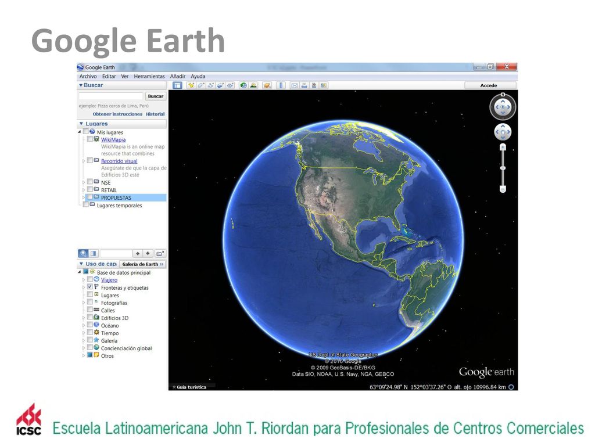Screen dimensions: 595x446
Task: Expand the Otros layer arrow
Action: (84, 356)
